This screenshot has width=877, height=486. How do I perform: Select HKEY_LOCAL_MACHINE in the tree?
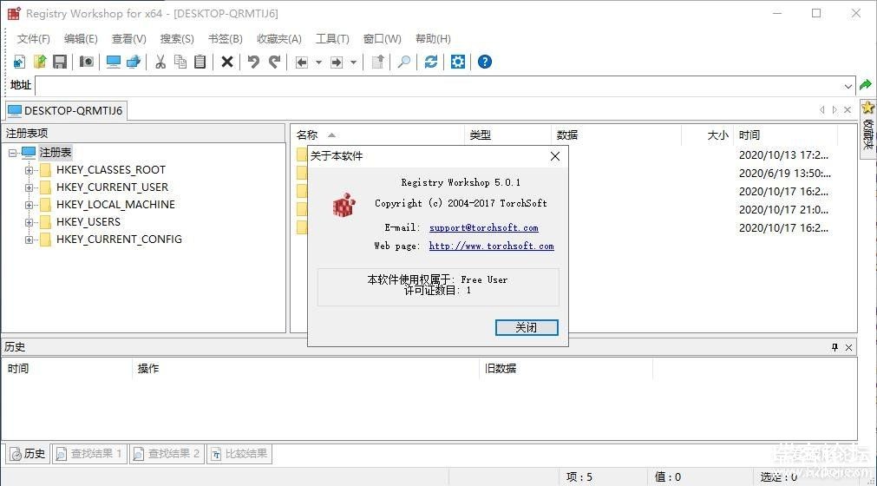tap(115, 205)
